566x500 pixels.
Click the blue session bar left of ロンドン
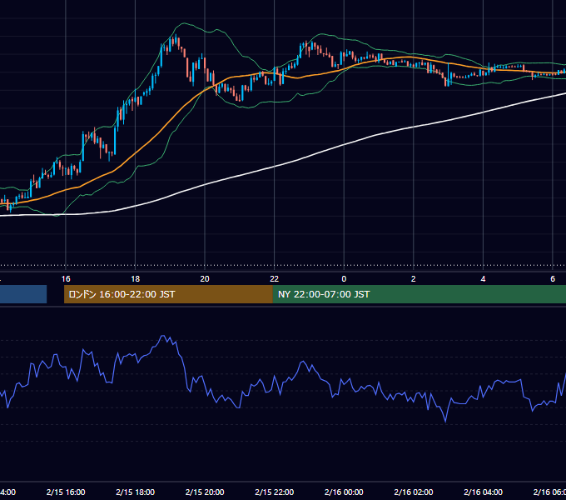[23, 294]
